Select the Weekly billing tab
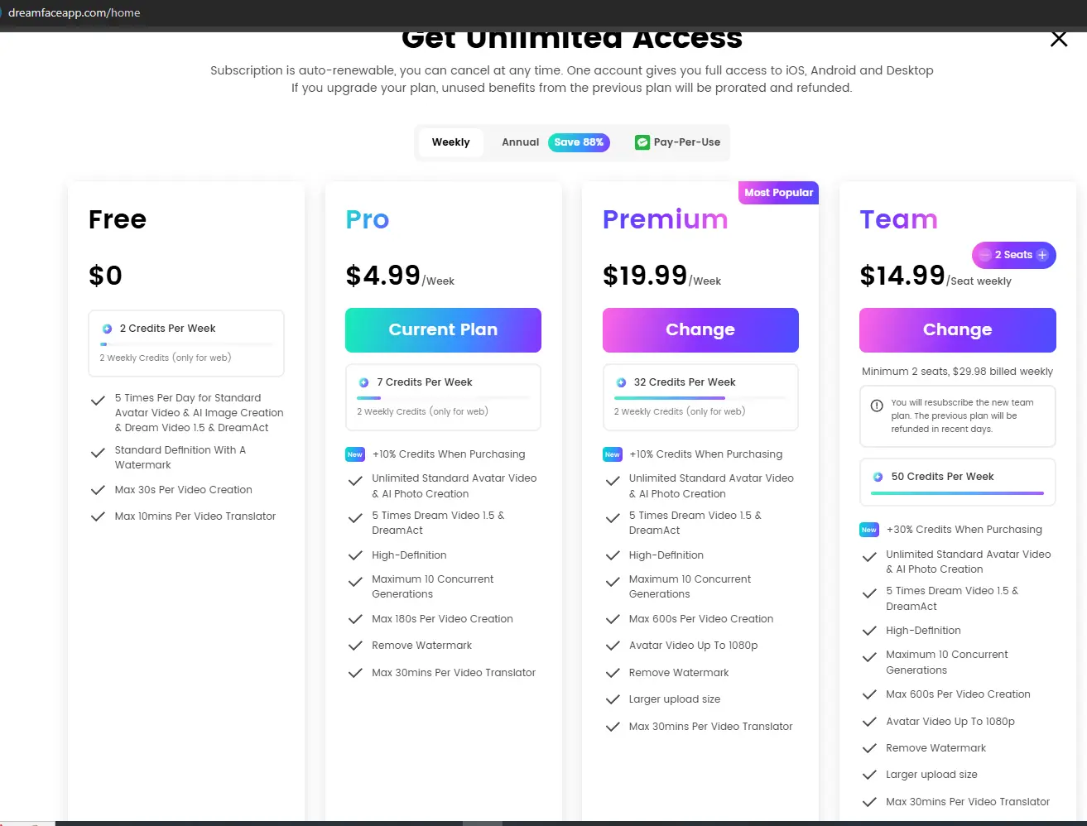The width and height of the screenshot is (1087, 826). [x=450, y=142]
